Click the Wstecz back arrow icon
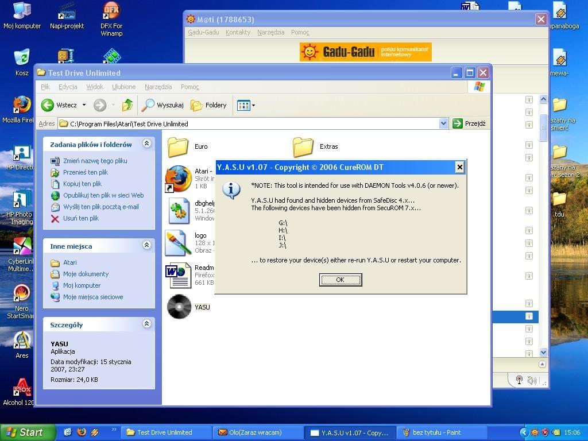 48,105
